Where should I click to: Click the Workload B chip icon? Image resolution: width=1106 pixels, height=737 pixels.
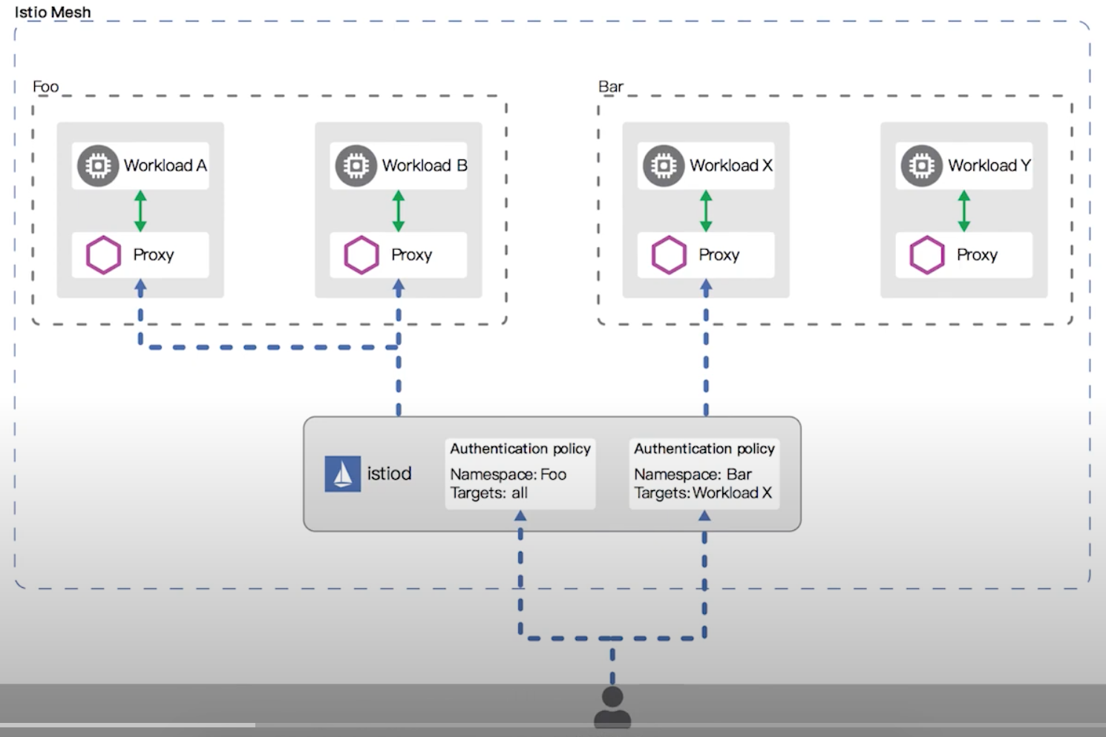(x=356, y=165)
